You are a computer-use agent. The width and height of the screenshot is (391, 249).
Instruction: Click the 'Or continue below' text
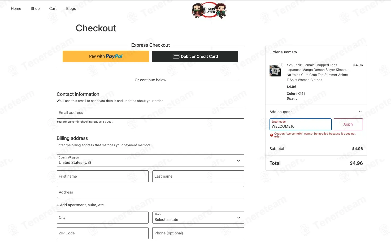tap(150, 80)
